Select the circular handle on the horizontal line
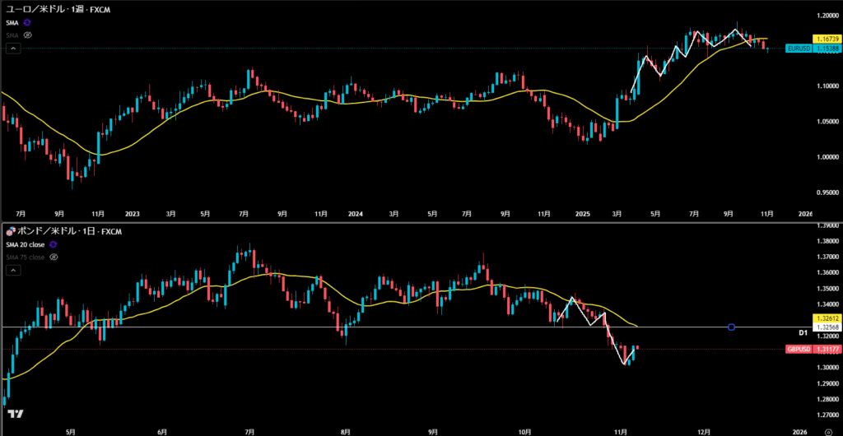The width and height of the screenshot is (843, 436). click(x=732, y=327)
